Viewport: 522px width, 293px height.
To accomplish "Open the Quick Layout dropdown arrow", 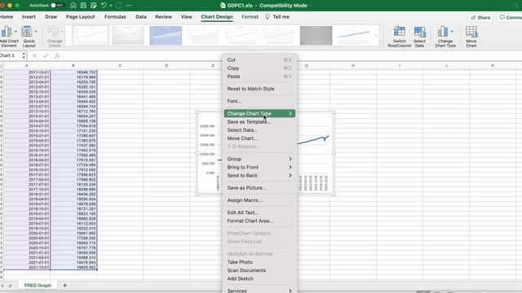I will 36,31.
